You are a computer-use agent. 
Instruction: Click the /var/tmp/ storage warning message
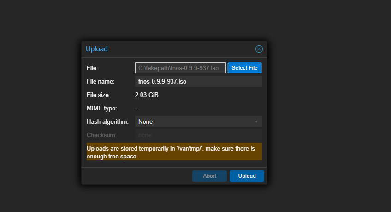174,151
